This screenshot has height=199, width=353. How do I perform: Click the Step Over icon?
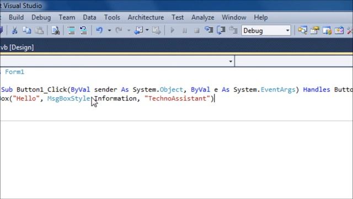click(221, 30)
